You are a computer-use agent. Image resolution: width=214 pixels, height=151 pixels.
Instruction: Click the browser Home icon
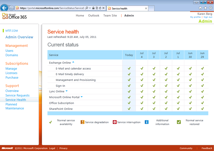tap(200, 8)
